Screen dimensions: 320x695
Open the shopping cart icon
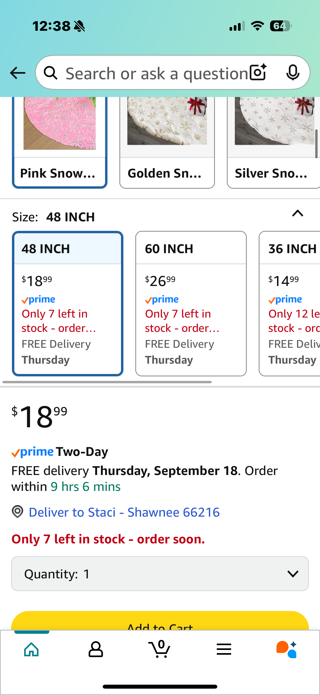[159, 649]
